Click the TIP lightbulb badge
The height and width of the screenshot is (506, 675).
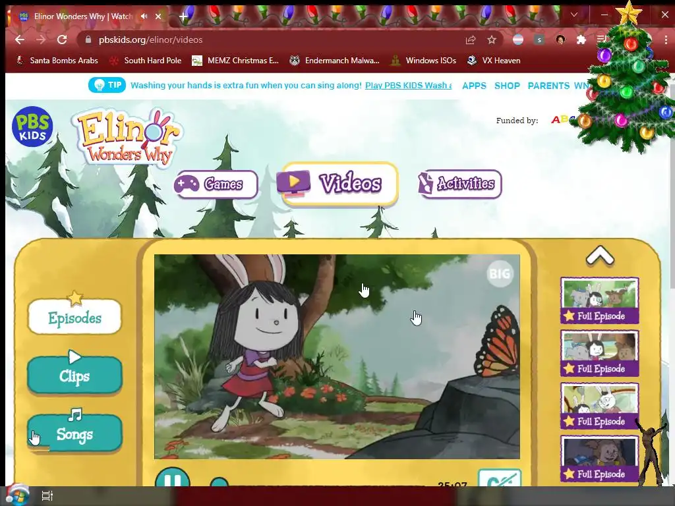click(x=107, y=85)
